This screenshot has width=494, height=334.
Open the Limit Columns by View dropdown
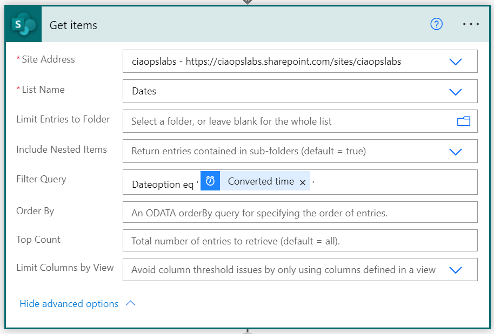coord(456,270)
